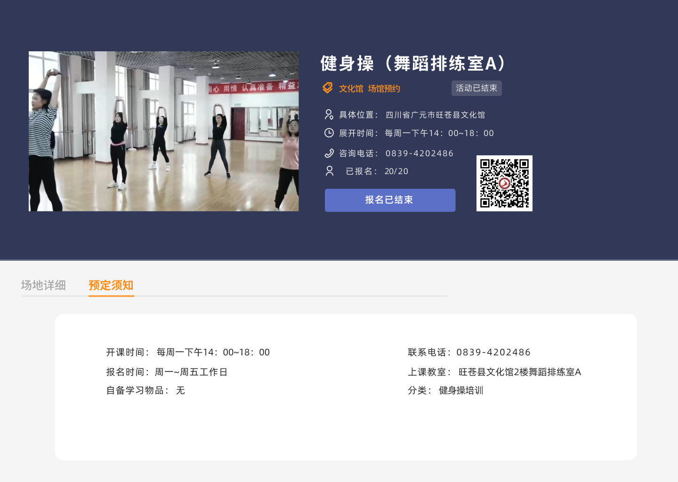Click the location pin icon next to 具体位置
The width and height of the screenshot is (678, 482).
(x=329, y=114)
